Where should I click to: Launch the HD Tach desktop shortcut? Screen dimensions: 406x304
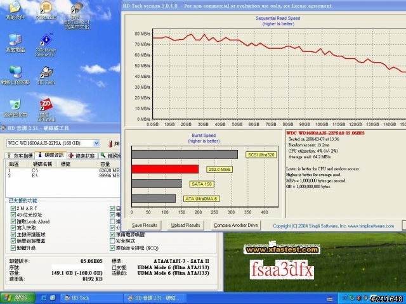click(46, 75)
